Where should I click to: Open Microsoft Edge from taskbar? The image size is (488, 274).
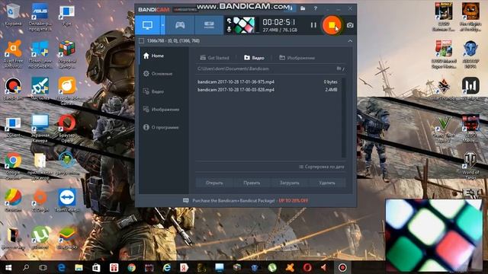tap(61, 267)
